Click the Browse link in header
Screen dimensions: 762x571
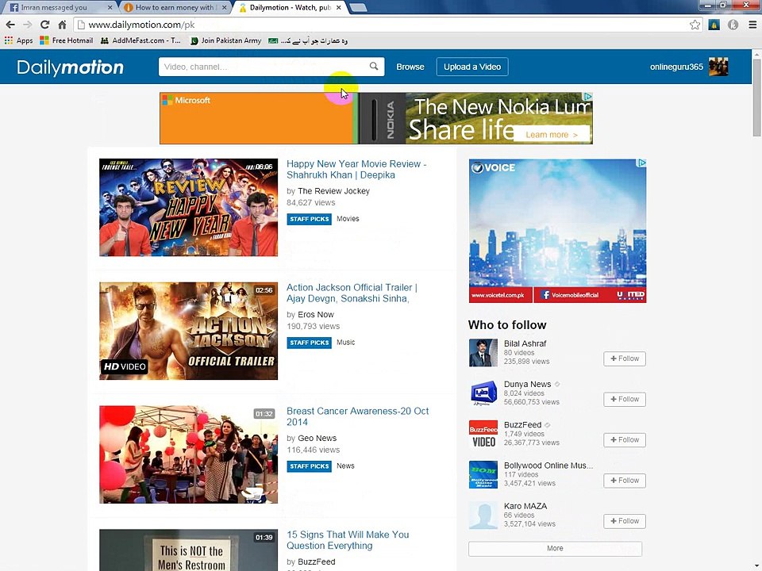tap(410, 67)
